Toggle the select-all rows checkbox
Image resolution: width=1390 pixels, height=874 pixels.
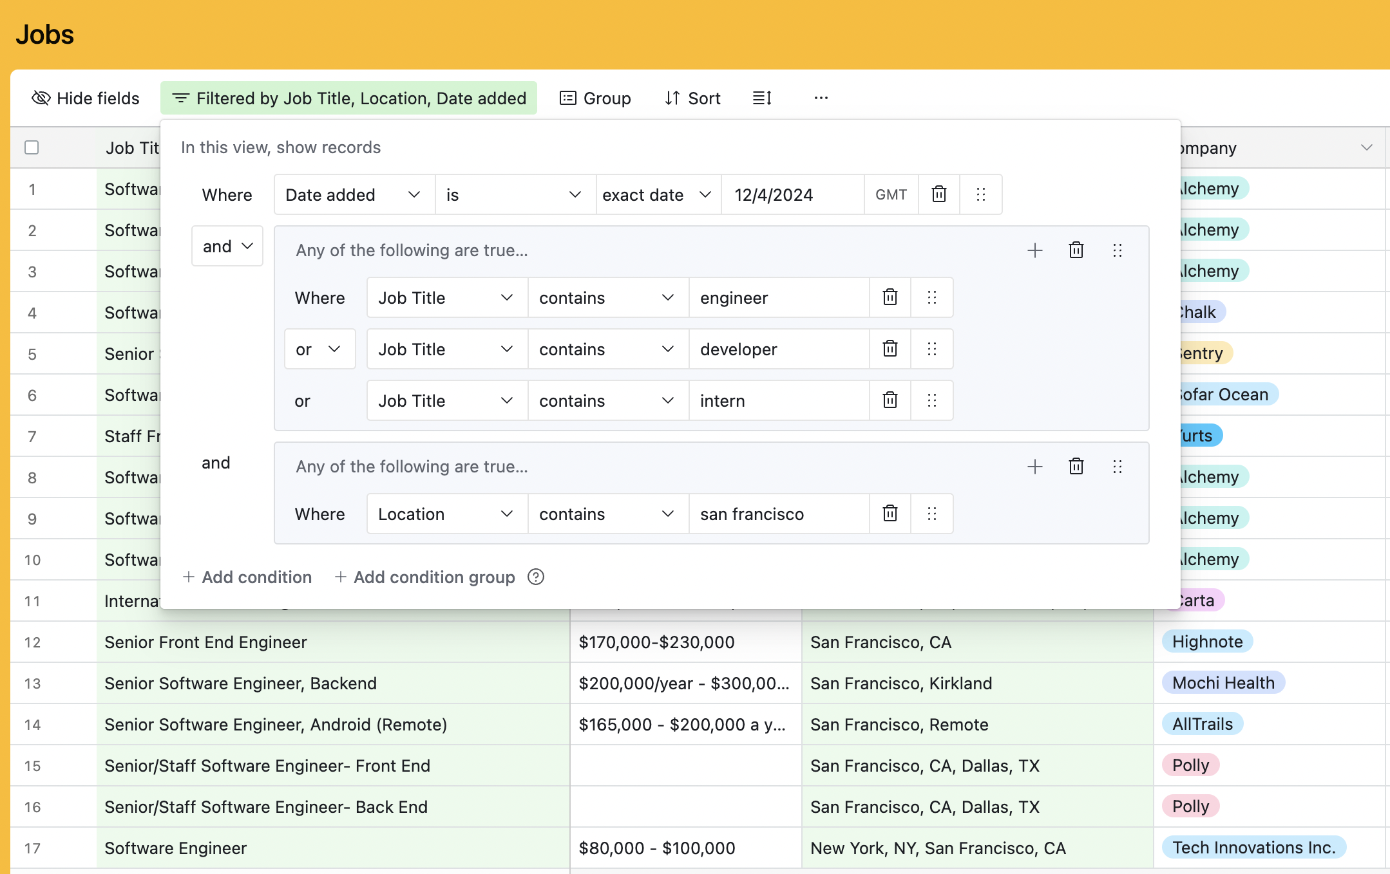tap(32, 147)
